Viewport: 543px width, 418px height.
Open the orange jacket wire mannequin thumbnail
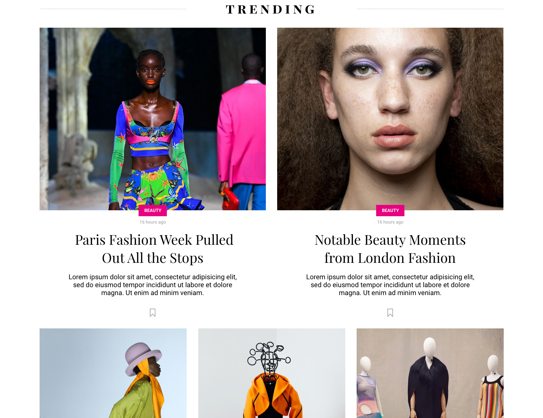(272, 373)
